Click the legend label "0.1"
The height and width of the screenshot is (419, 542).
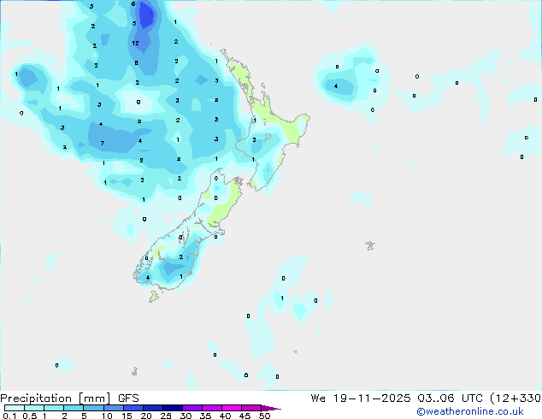9,416
